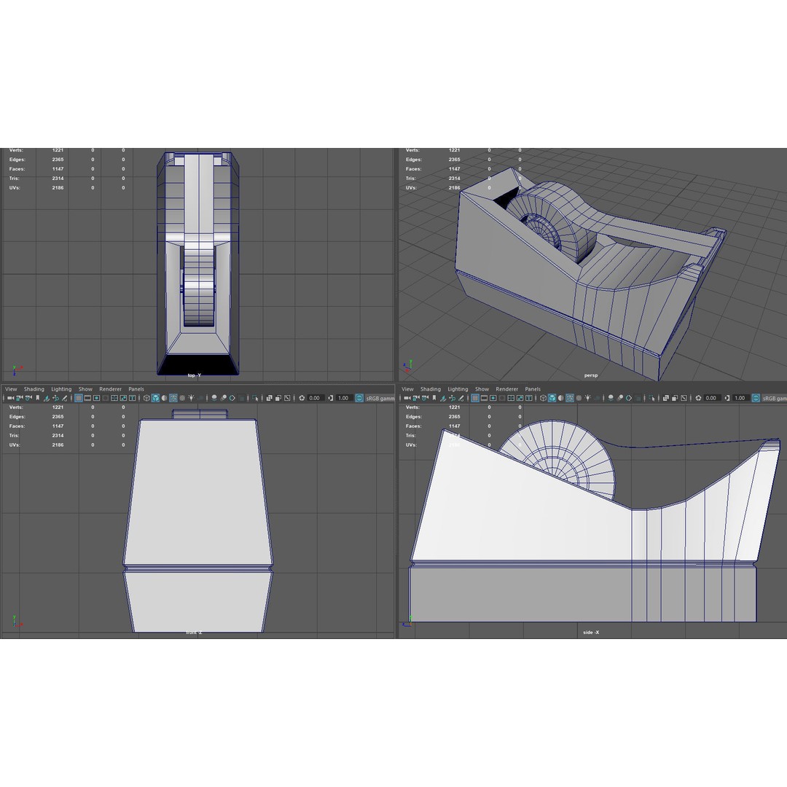Viewport: 787px width, 787px height.
Task: Click exposure value 0.00 in front-Z panel
Action: [x=316, y=398]
